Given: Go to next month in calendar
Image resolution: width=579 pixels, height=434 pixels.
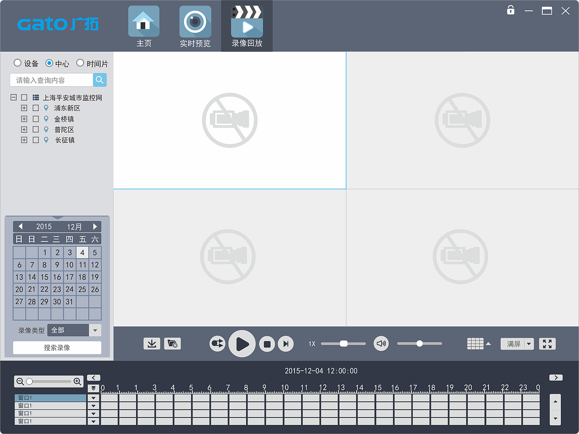Looking at the screenshot, I should (95, 226).
